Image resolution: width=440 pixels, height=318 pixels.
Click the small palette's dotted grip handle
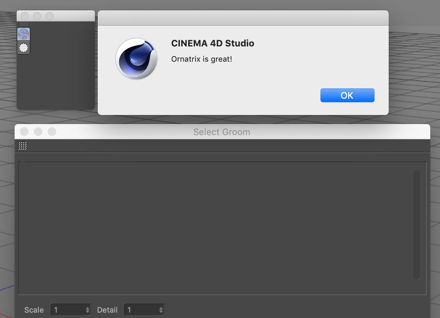(x=24, y=24)
